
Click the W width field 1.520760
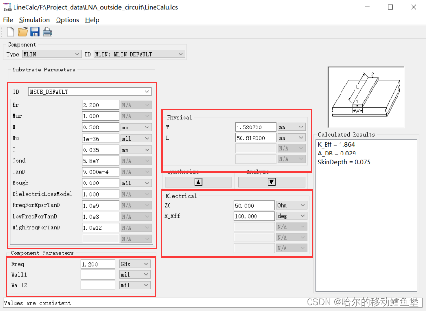(x=256, y=127)
